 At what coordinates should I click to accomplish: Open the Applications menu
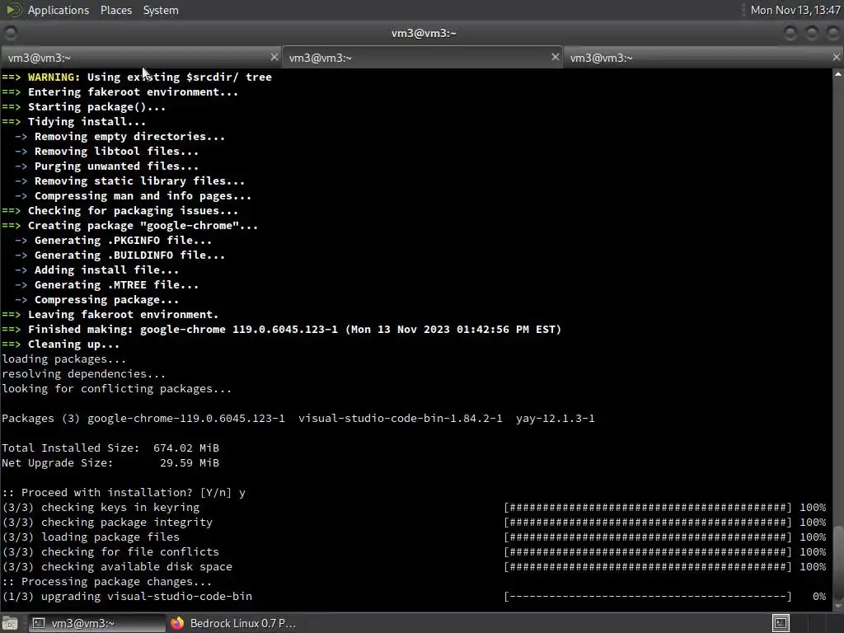tap(59, 10)
